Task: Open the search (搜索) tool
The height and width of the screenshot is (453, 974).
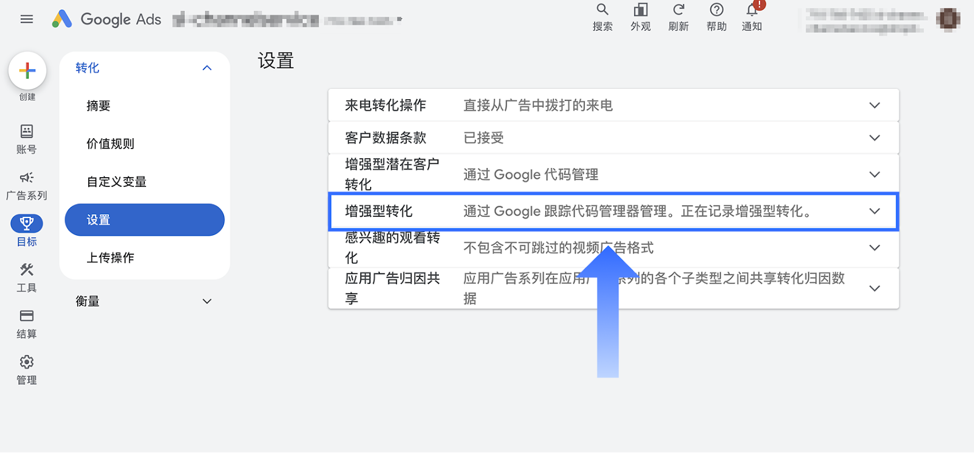Action: [603, 17]
